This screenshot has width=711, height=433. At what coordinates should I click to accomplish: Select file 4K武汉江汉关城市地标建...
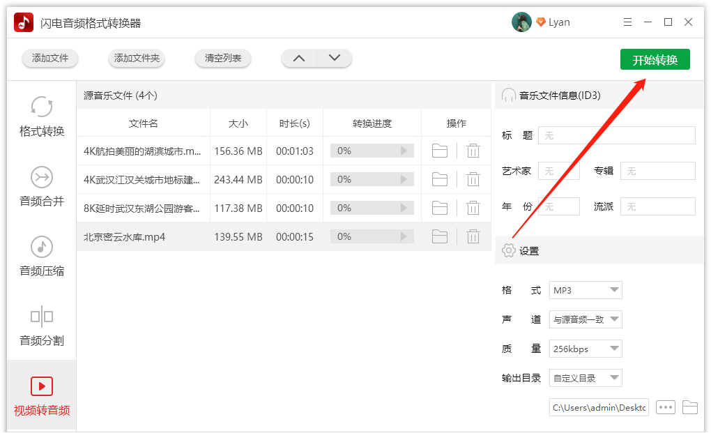click(142, 180)
